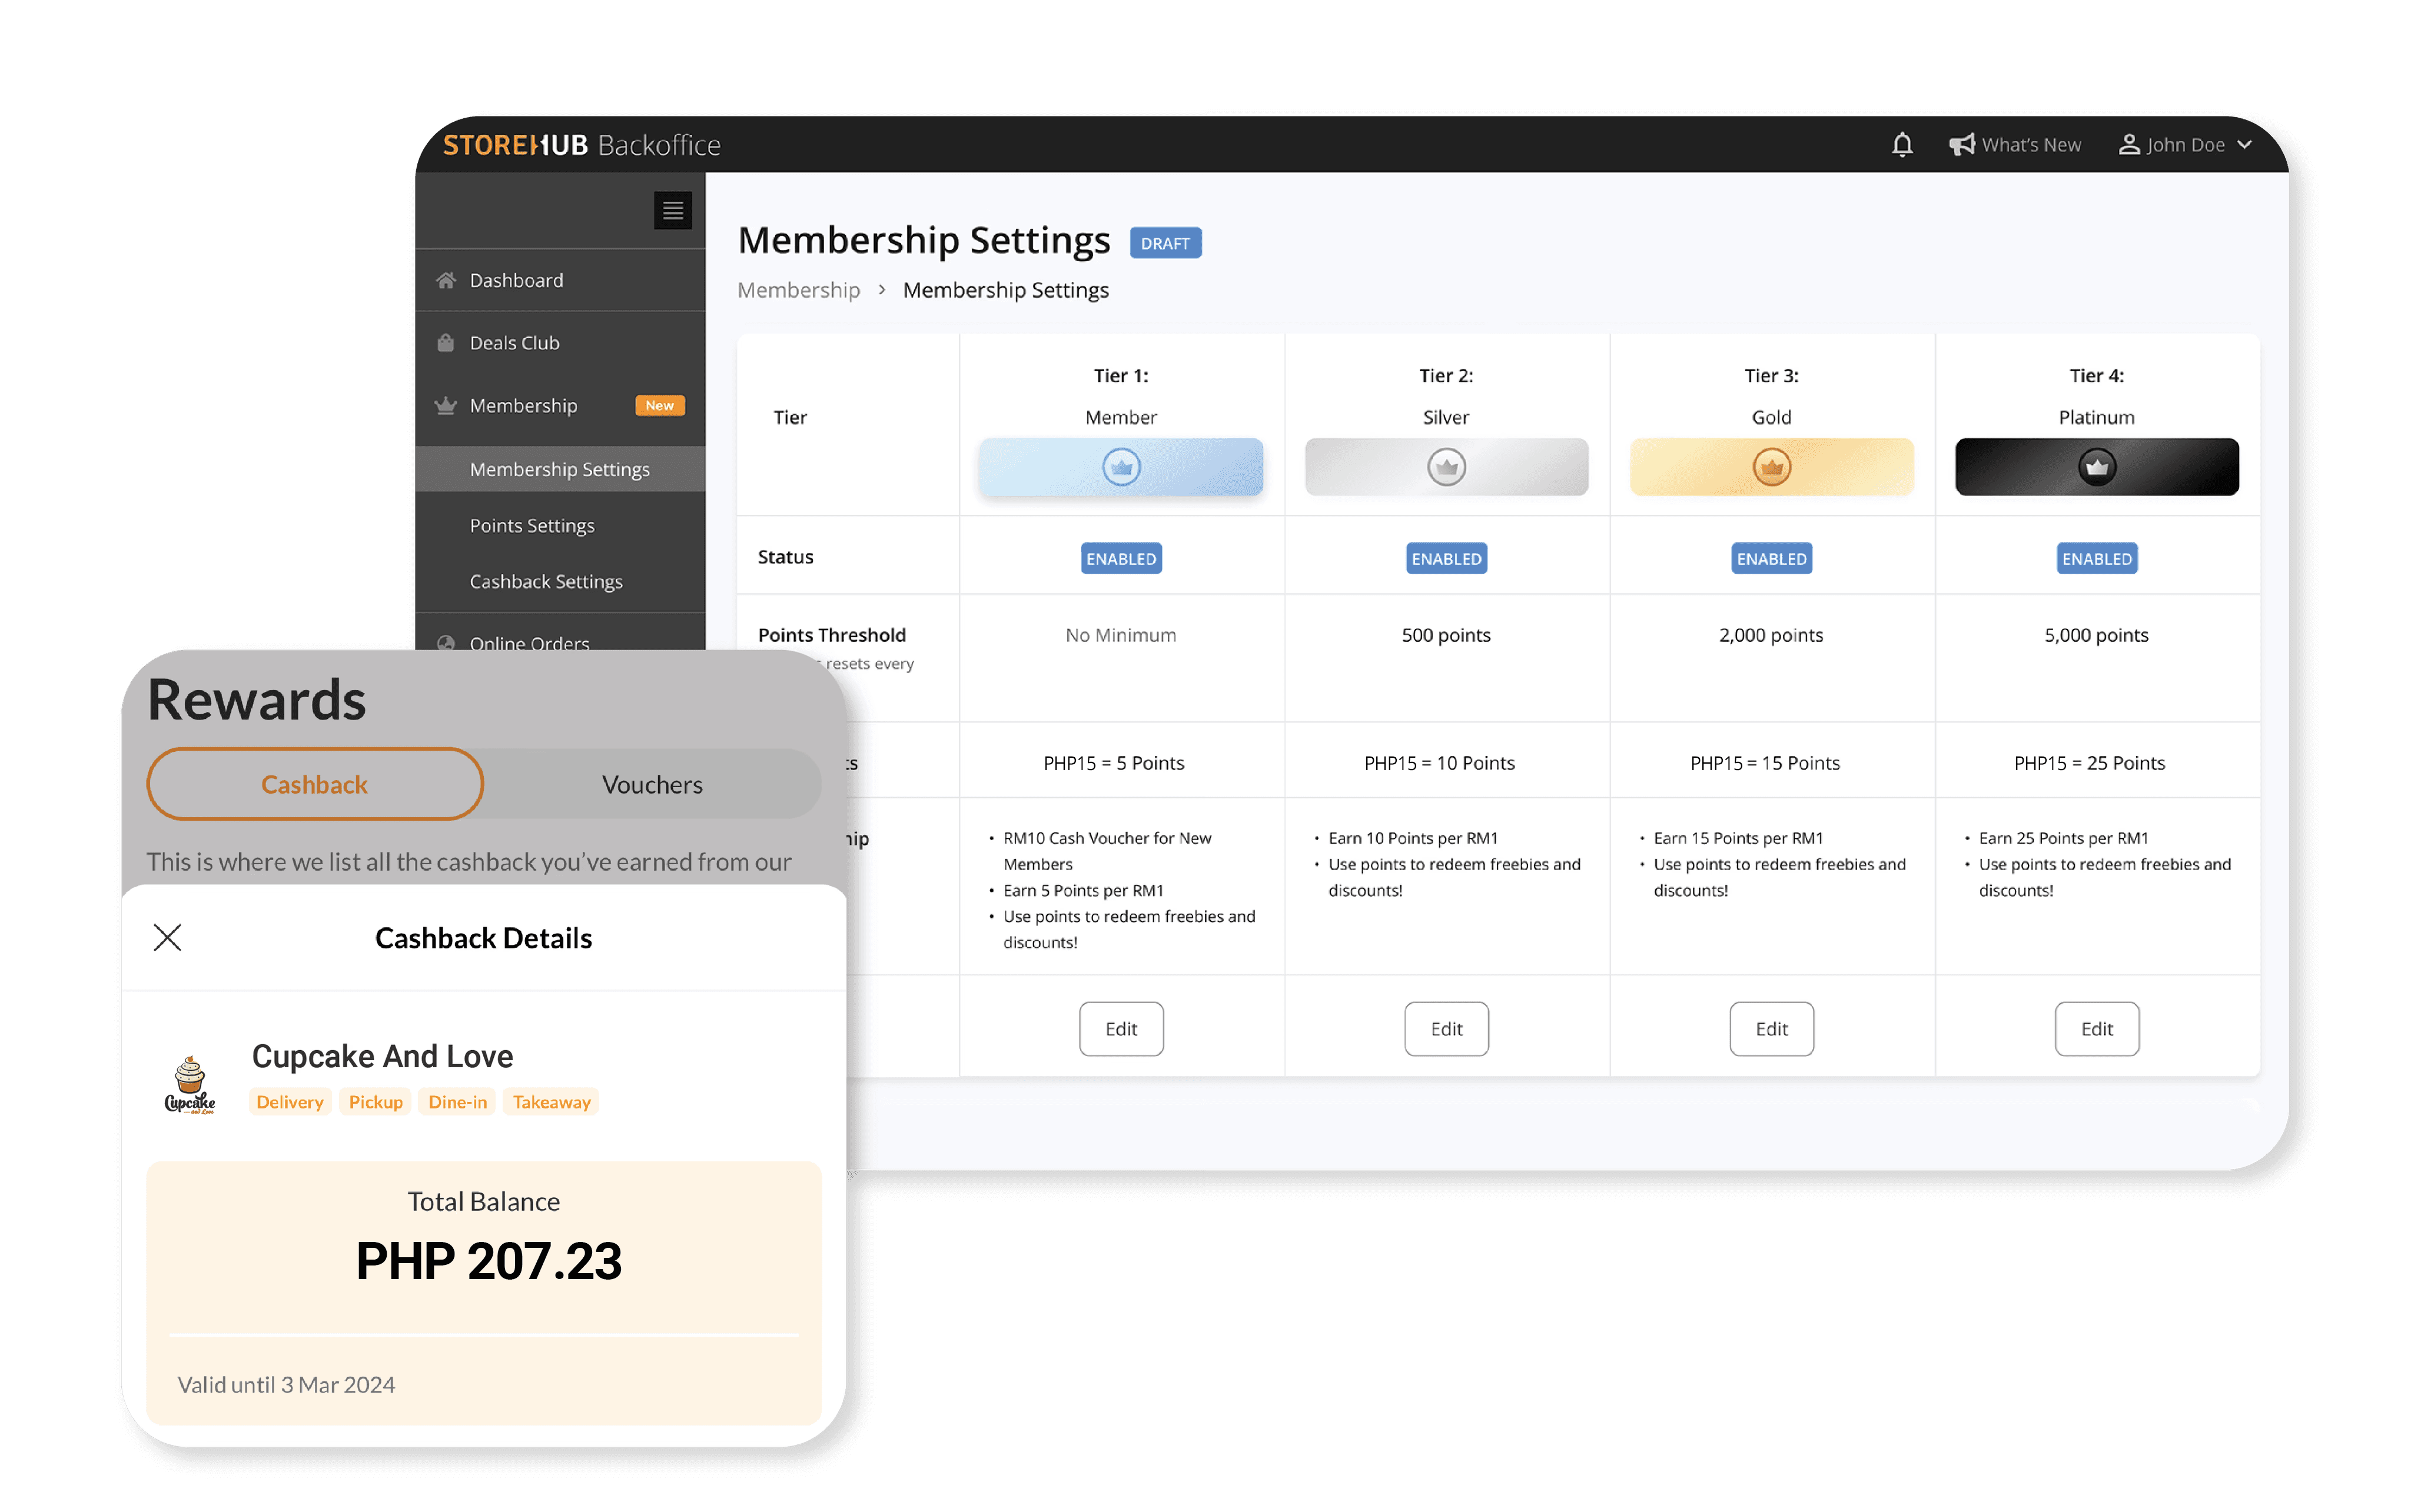This screenshot has width=2411, height=1512.
Task: Click the Platinum tier crown badge
Action: point(2096,467)
